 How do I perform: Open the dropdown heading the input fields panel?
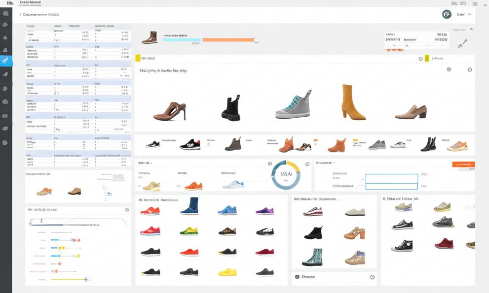[334, 163]
